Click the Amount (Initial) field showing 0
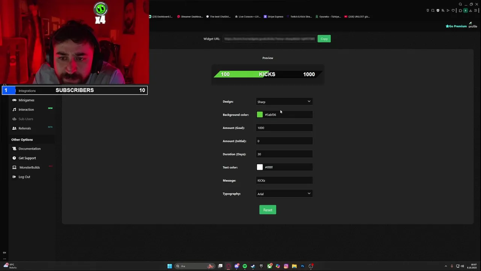 coord(284,141)
